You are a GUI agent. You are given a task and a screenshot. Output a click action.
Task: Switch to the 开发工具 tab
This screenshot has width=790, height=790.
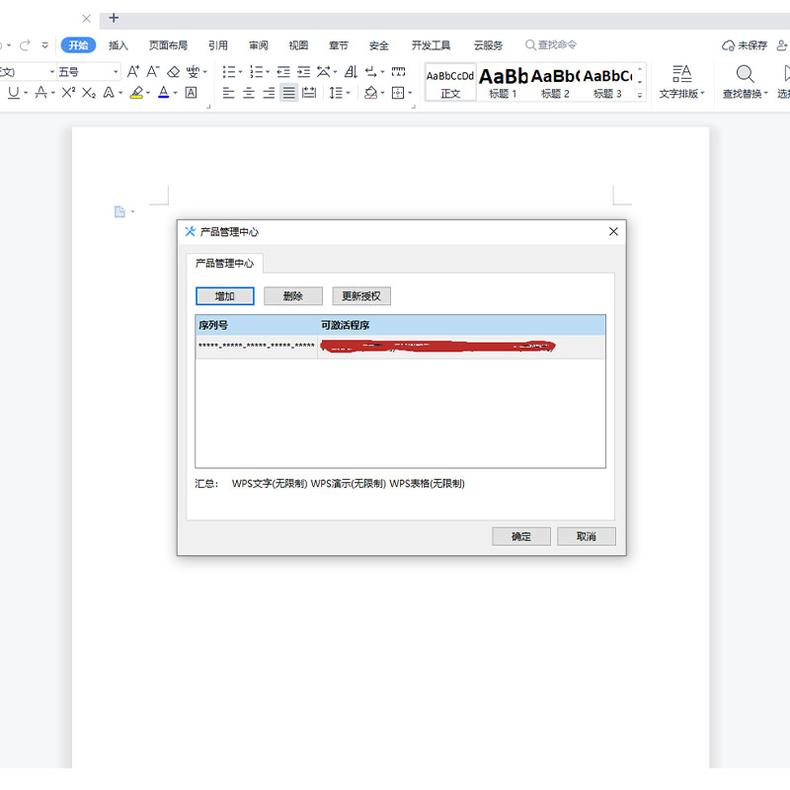click(431, 45)
